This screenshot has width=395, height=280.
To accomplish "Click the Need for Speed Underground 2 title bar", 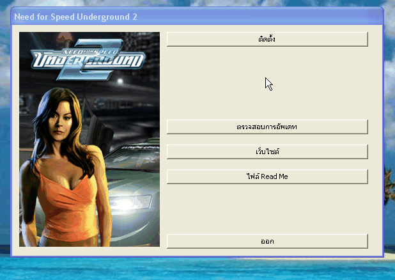I will coord(197,17).
